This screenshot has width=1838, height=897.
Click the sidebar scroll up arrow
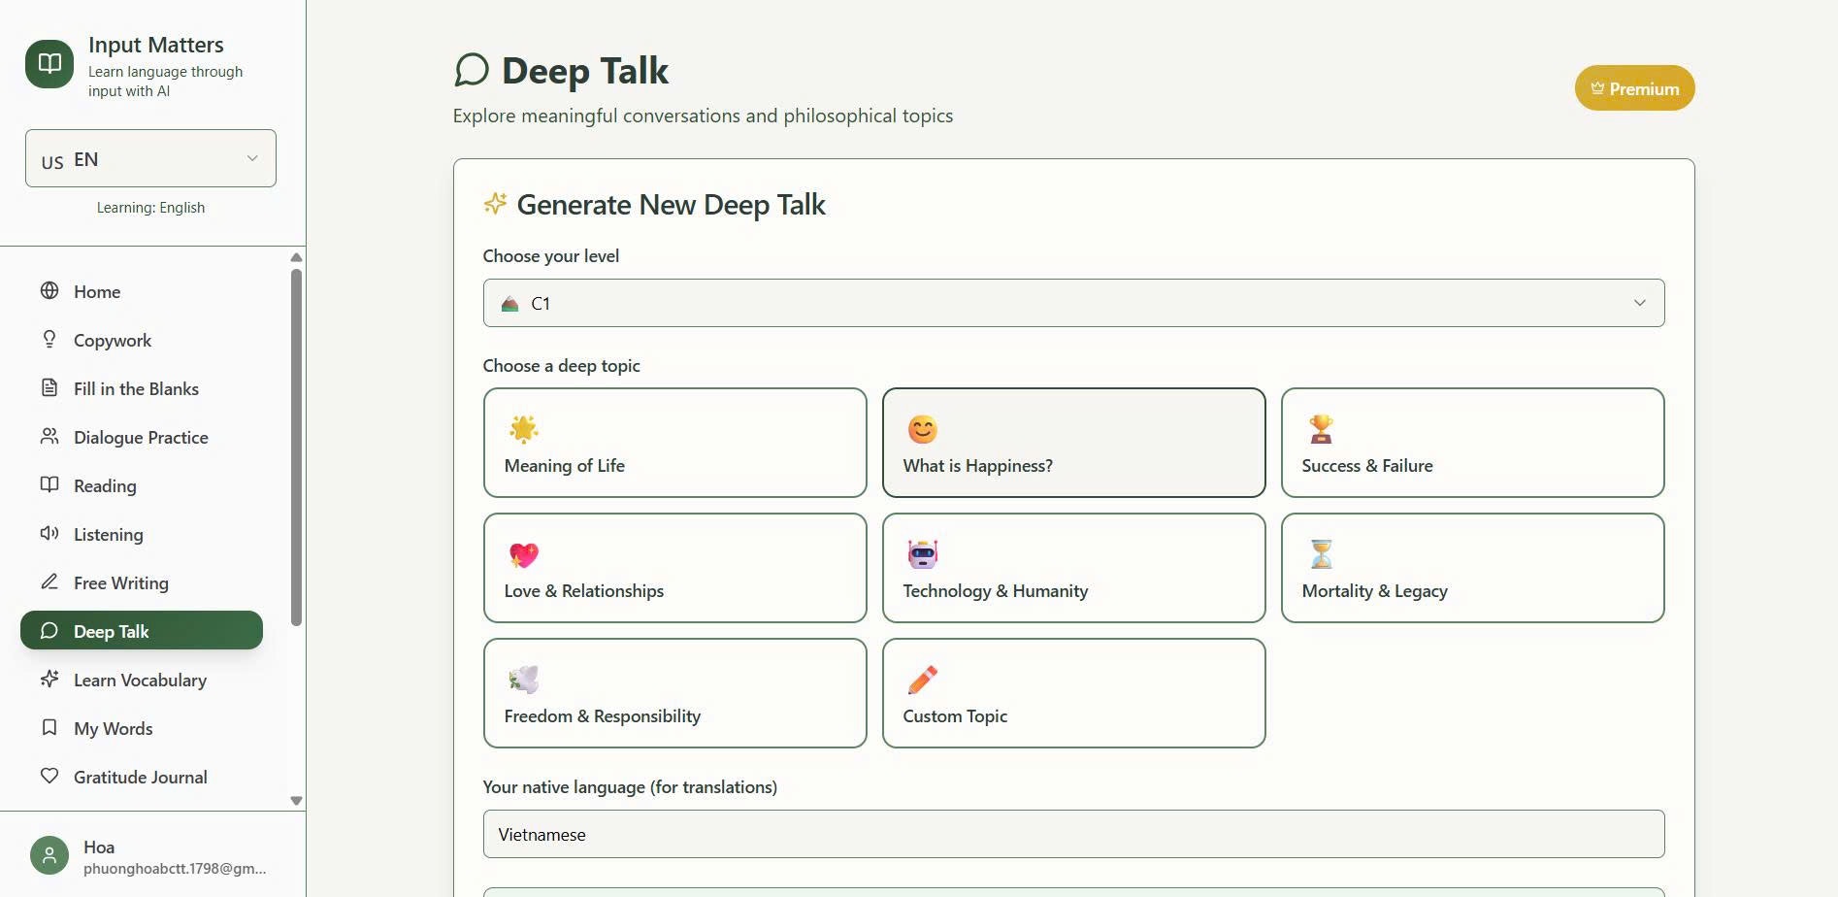tap(296, 257)
